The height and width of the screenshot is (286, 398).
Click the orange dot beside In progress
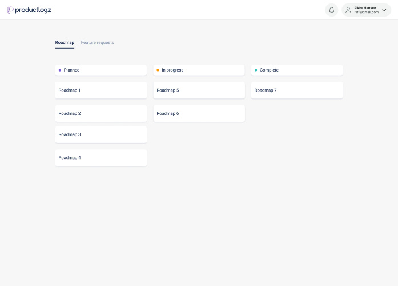tap(158, 70)
